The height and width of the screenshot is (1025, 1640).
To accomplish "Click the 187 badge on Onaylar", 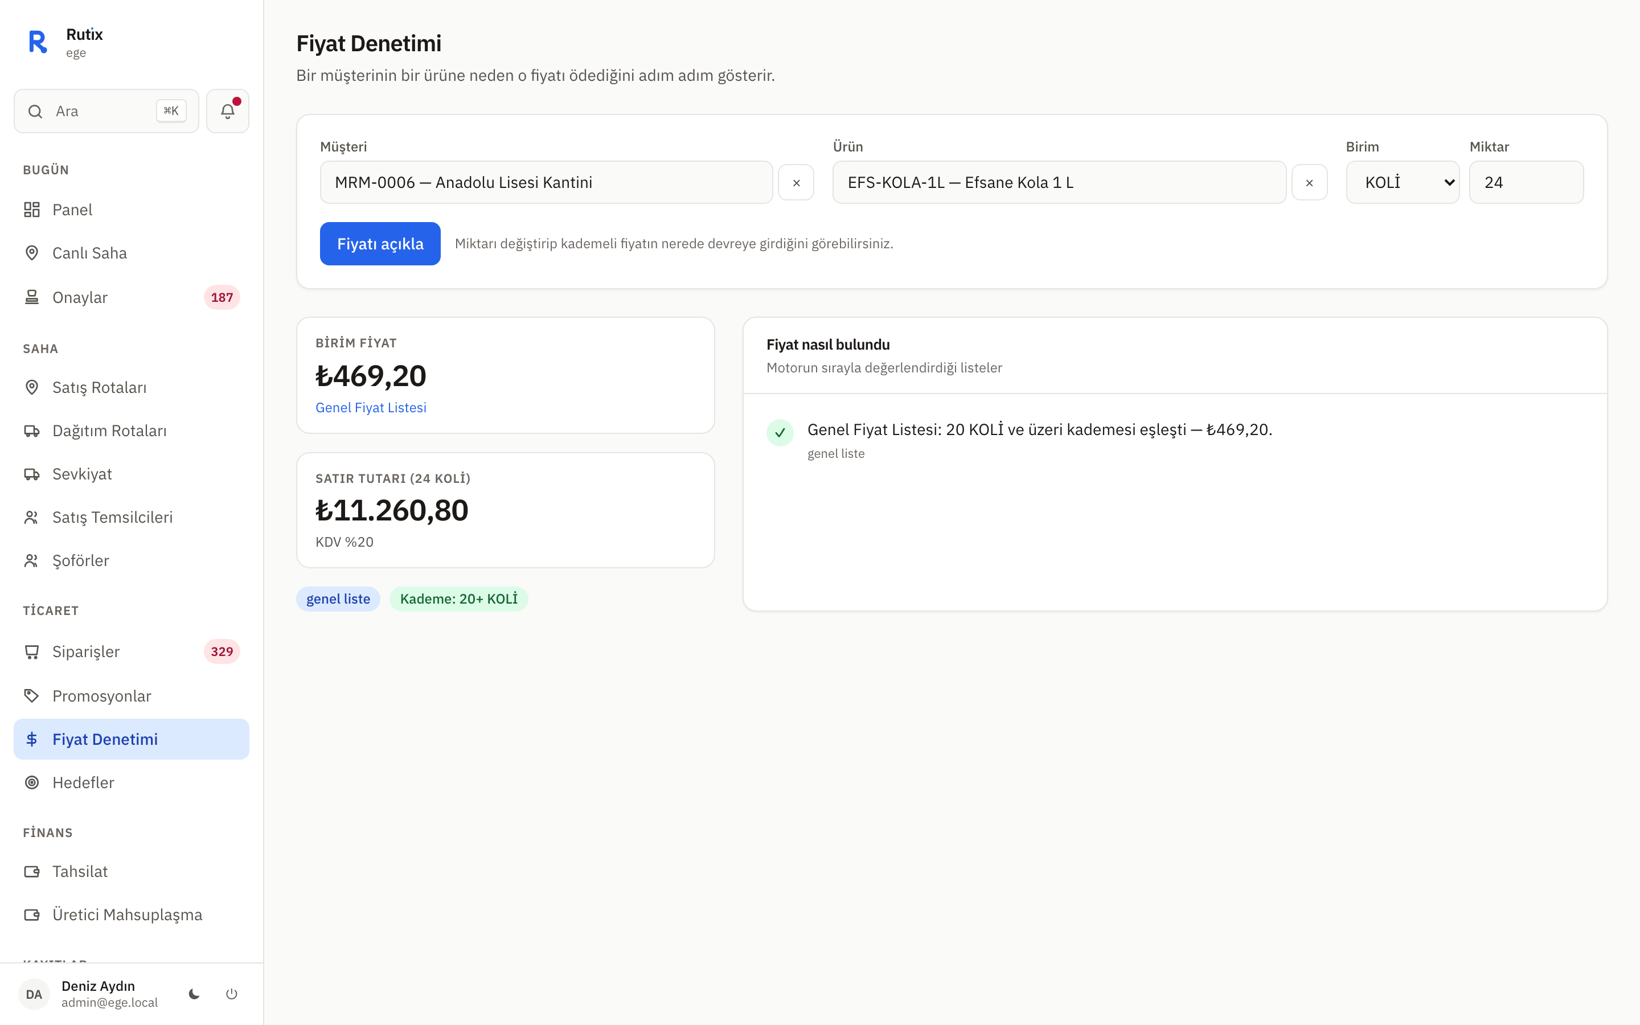I will coord(222,297).
